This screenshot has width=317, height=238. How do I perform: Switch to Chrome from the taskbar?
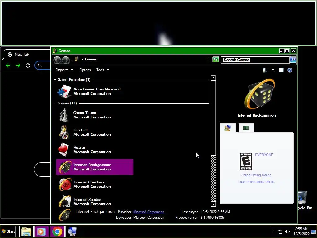(x=57, y=231)
